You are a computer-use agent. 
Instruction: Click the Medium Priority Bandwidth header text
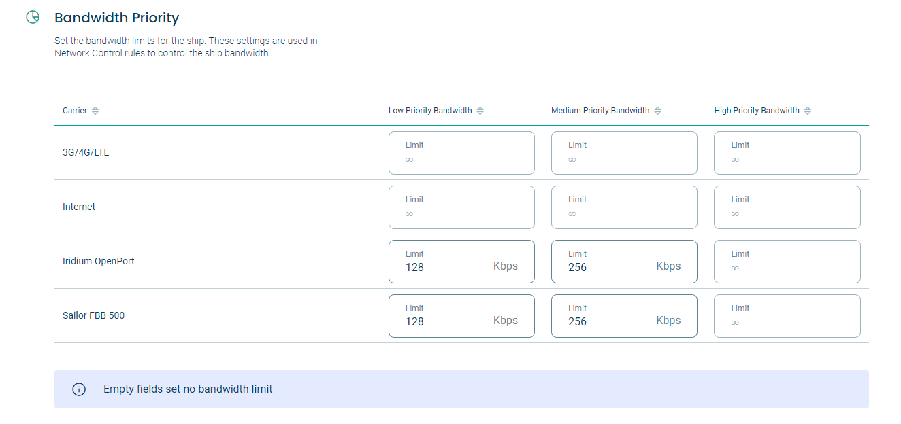tap(600, 111)
